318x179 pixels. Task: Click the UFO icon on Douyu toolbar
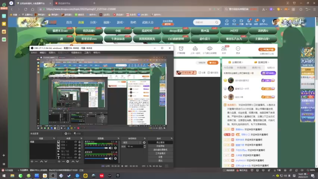coord(209,49)
